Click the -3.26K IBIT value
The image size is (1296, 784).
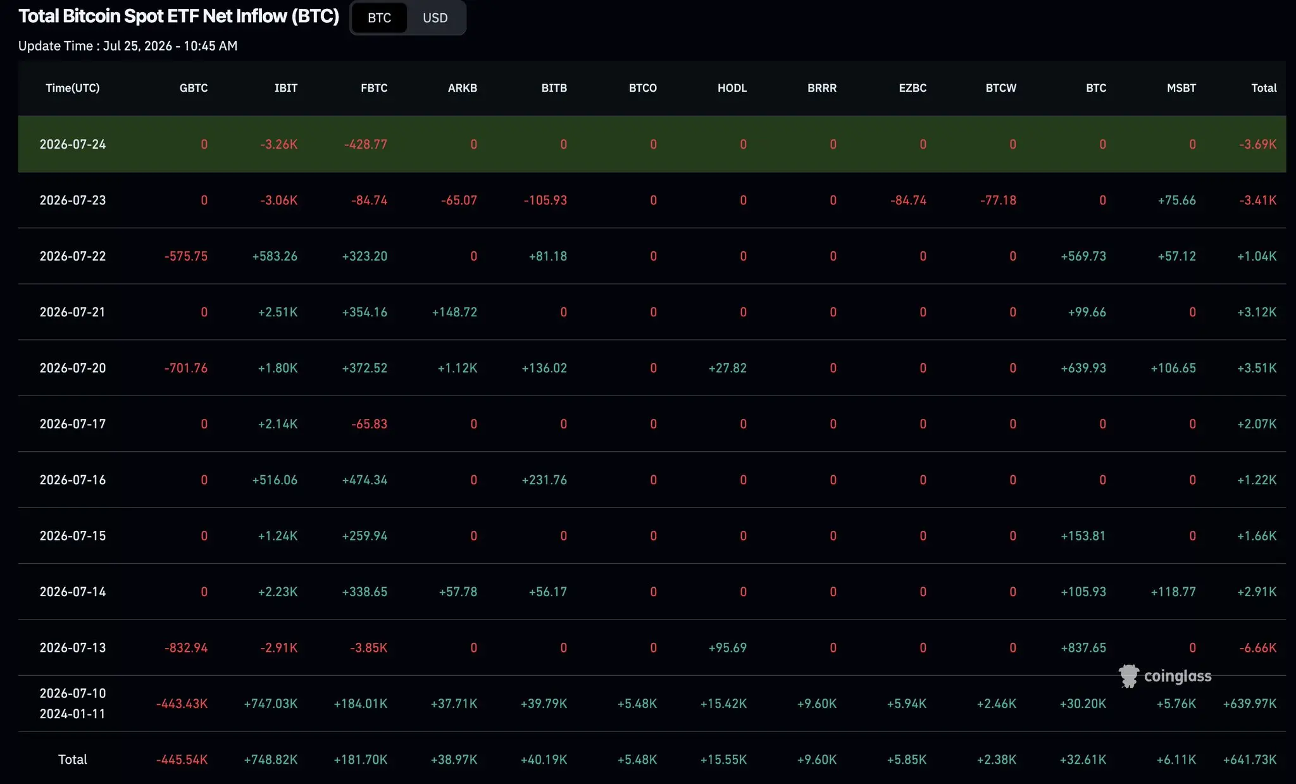coord(279,144)
